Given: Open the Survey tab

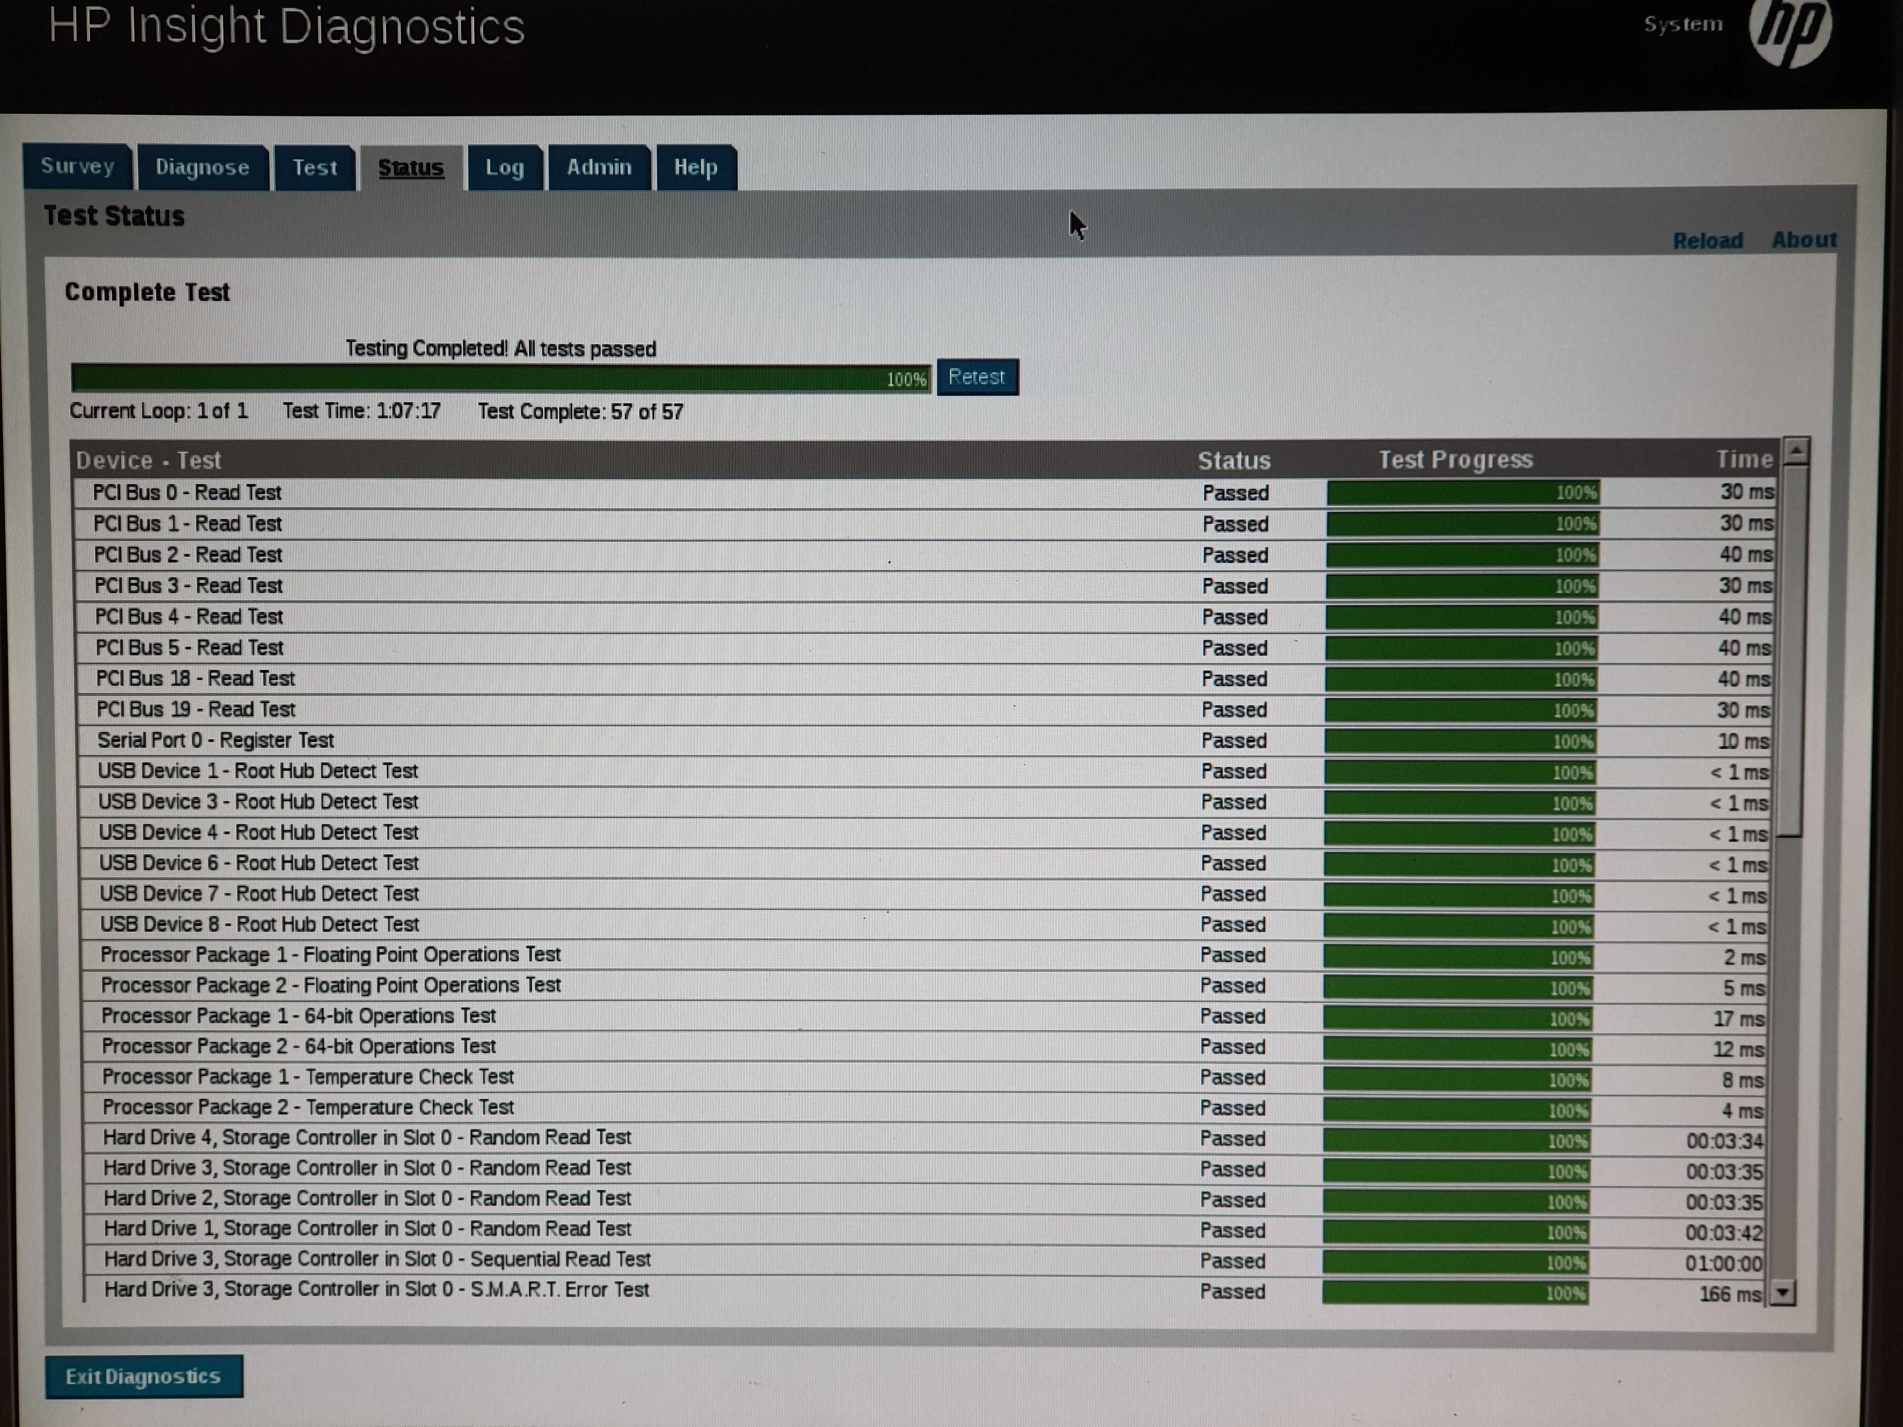Looking at the screenshot, I should pyautogui.click(x=77, y=166).
